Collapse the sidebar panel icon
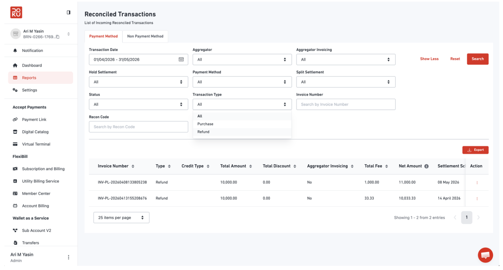Image resolution: width=503 pixels, height=270 pixels. pyautogui.click(x=69, y=12)
